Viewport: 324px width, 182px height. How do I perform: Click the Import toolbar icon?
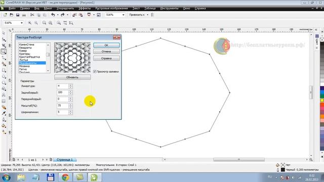pyautogui.click(x=74, y=15)
